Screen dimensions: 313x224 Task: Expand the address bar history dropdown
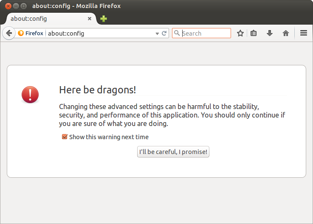coord(157,34)
